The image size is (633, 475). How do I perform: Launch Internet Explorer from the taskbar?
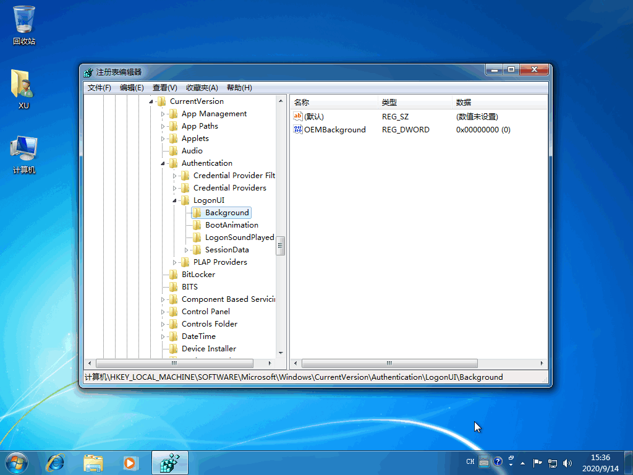56,462
